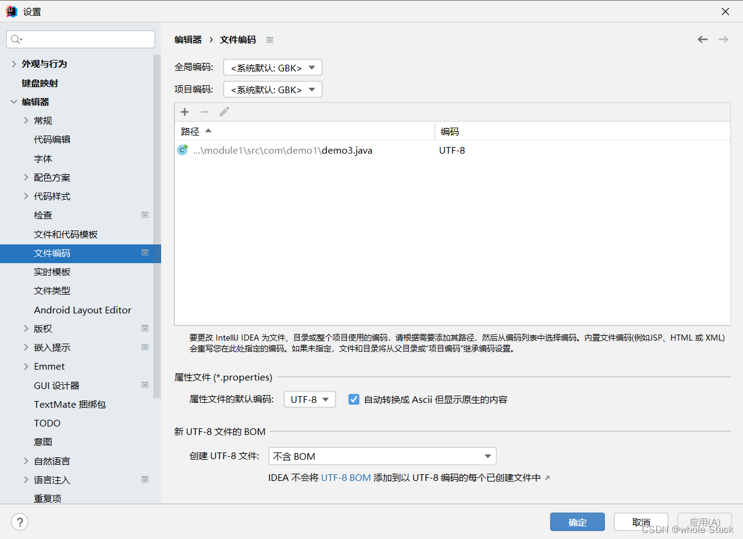Collapse the 编辑器 tree node
Viewport: 743px width, 539px height.
14,102
